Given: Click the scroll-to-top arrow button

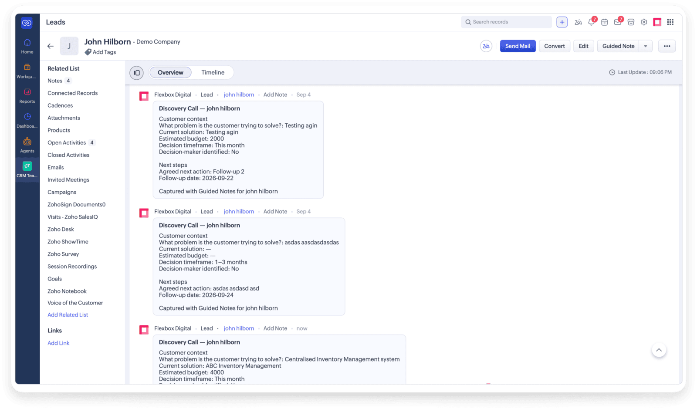Looking at the screenshot, I should pos(659,350).
